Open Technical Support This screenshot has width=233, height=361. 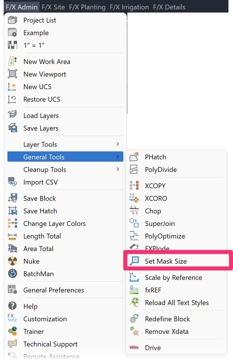click(x=50, y=344)
